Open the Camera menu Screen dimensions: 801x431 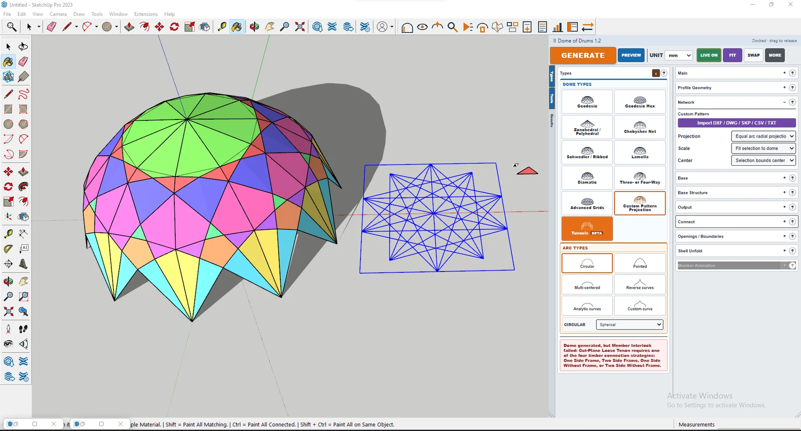click(58, 14)
